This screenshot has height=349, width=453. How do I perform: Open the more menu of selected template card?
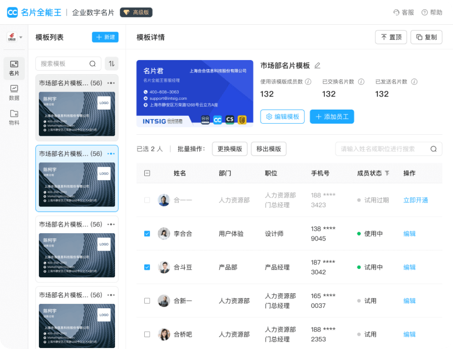click(x=111, y=154)
